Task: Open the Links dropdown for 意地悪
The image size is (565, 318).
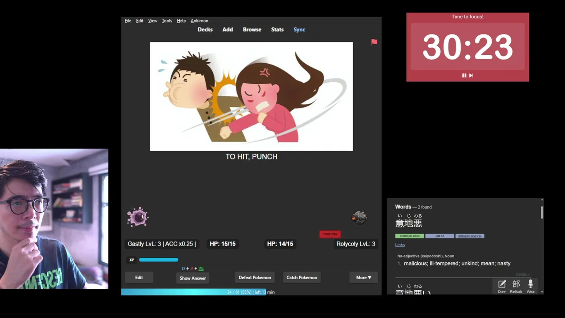Action: pyautogui.click(x=400, y=245)
